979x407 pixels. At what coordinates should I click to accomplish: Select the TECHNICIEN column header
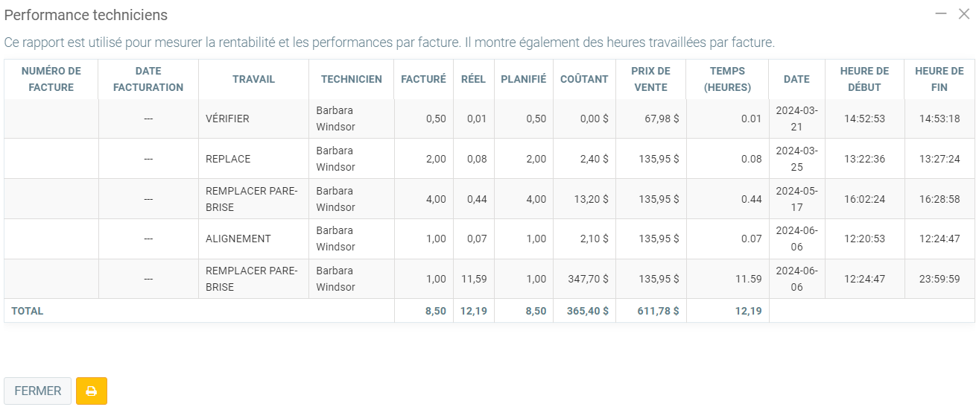[x=351, y=79]
